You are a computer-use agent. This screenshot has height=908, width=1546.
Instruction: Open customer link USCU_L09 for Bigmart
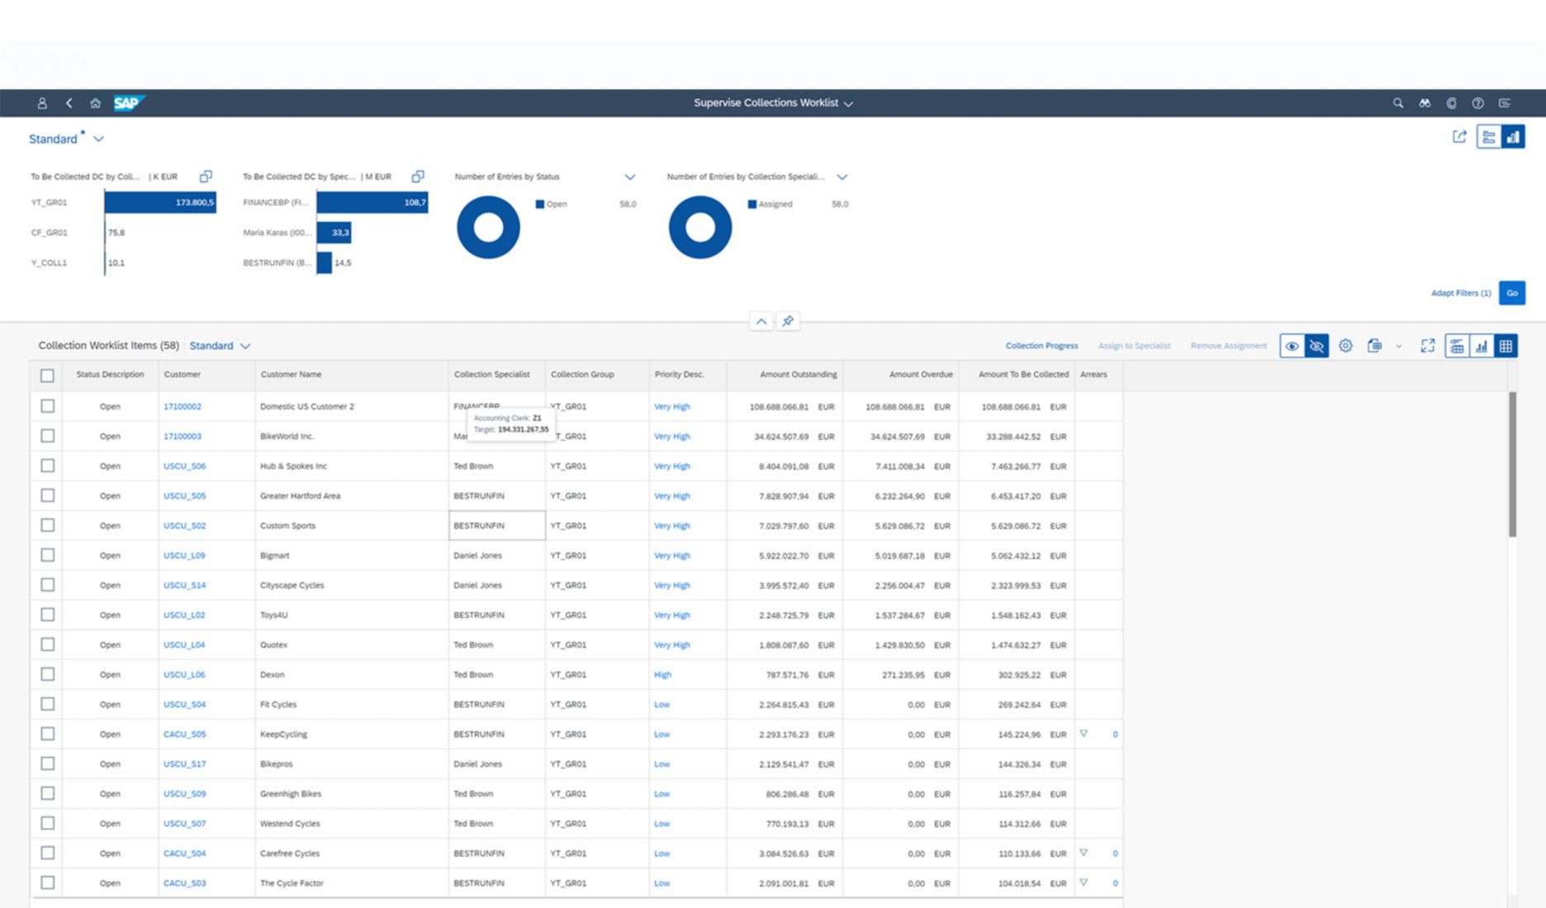click(183, 555)
